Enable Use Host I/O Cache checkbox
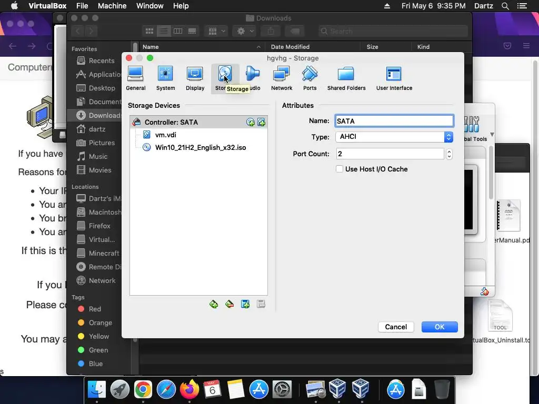Screen dimensions: 539x404 [x=340, y=169]
